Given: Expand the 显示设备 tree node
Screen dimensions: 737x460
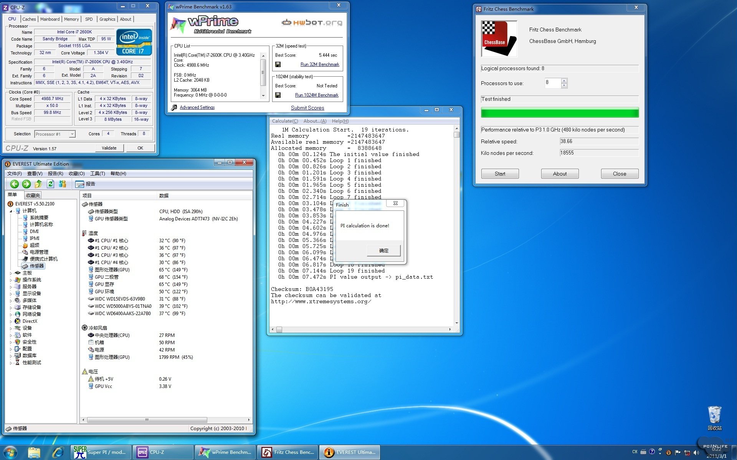Looking at the screenshot, I should [x=11, y=294].
